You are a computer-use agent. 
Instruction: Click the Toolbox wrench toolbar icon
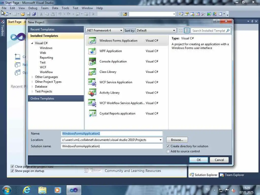(x=203, y=14)
